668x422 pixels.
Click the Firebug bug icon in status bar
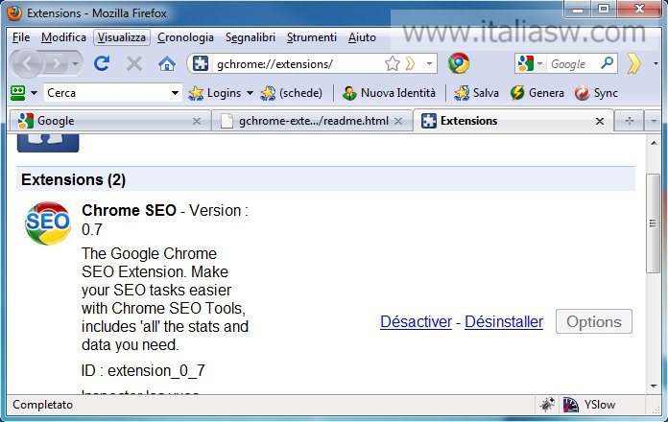(x=547, y=404)
